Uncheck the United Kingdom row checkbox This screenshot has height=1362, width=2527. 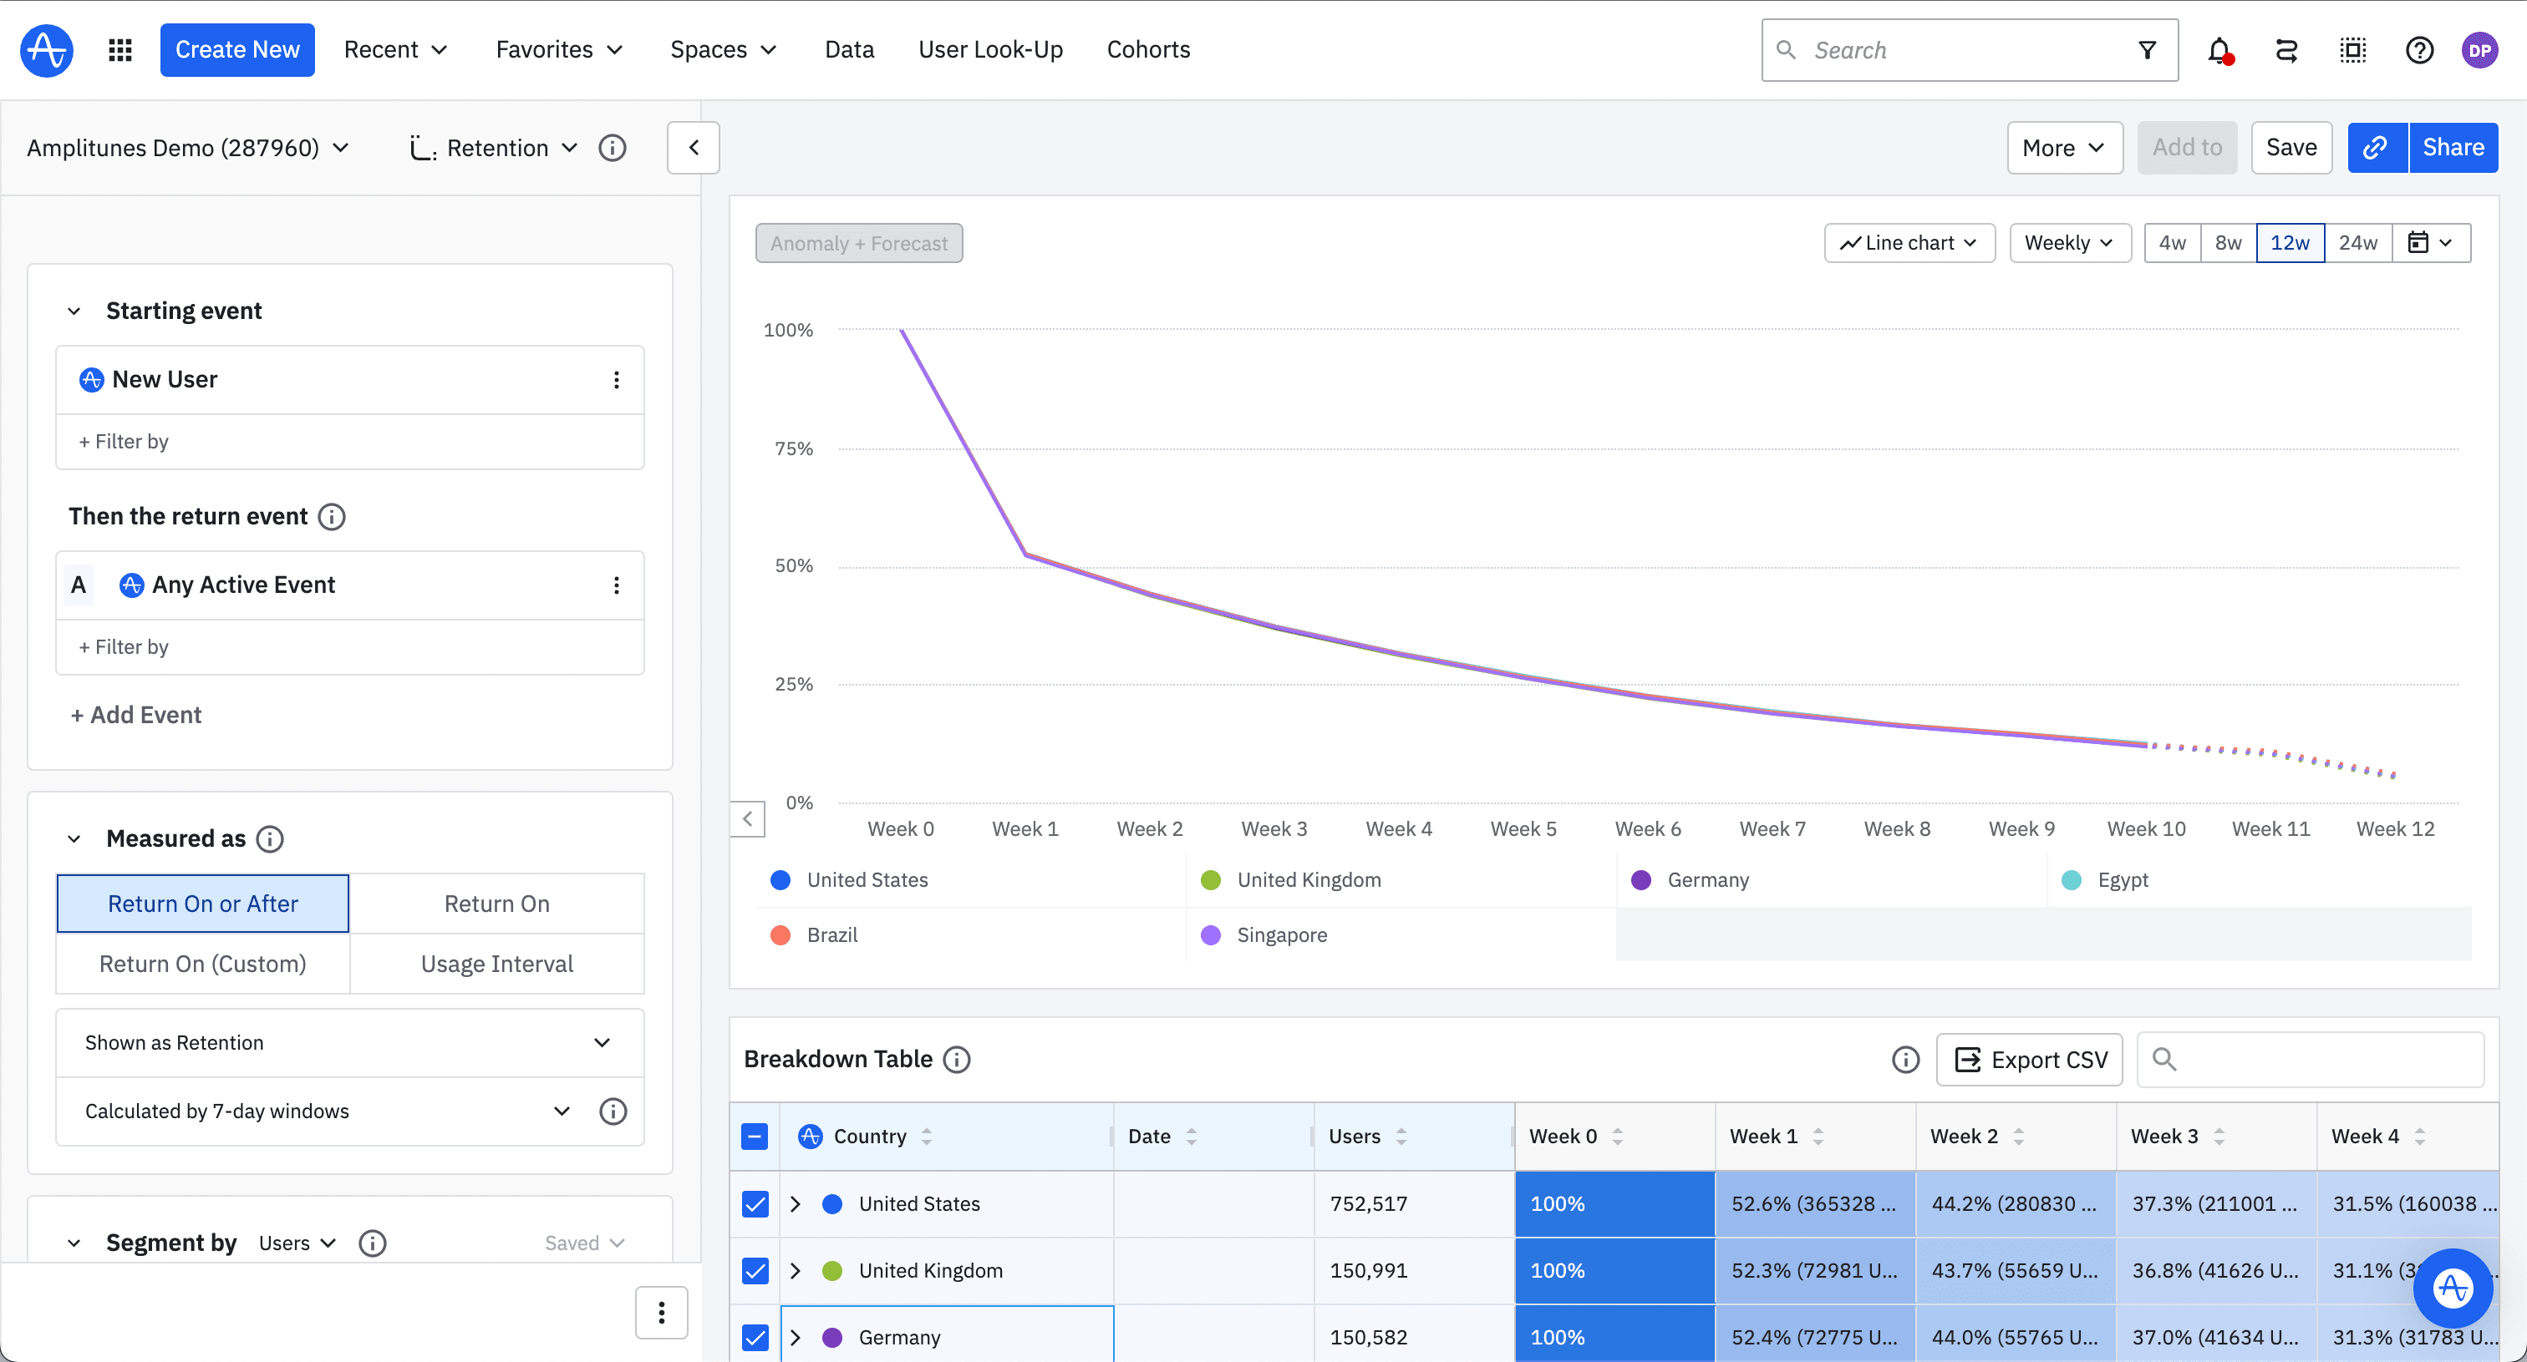(755, 1271)
